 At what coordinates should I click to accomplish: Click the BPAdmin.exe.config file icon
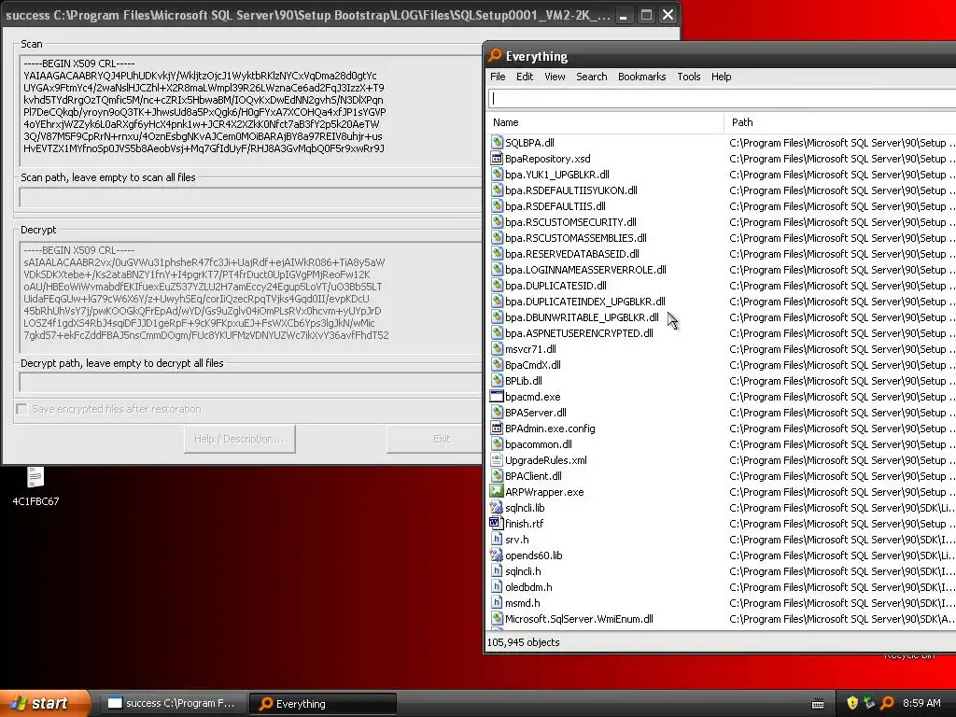tap(497, 428)
